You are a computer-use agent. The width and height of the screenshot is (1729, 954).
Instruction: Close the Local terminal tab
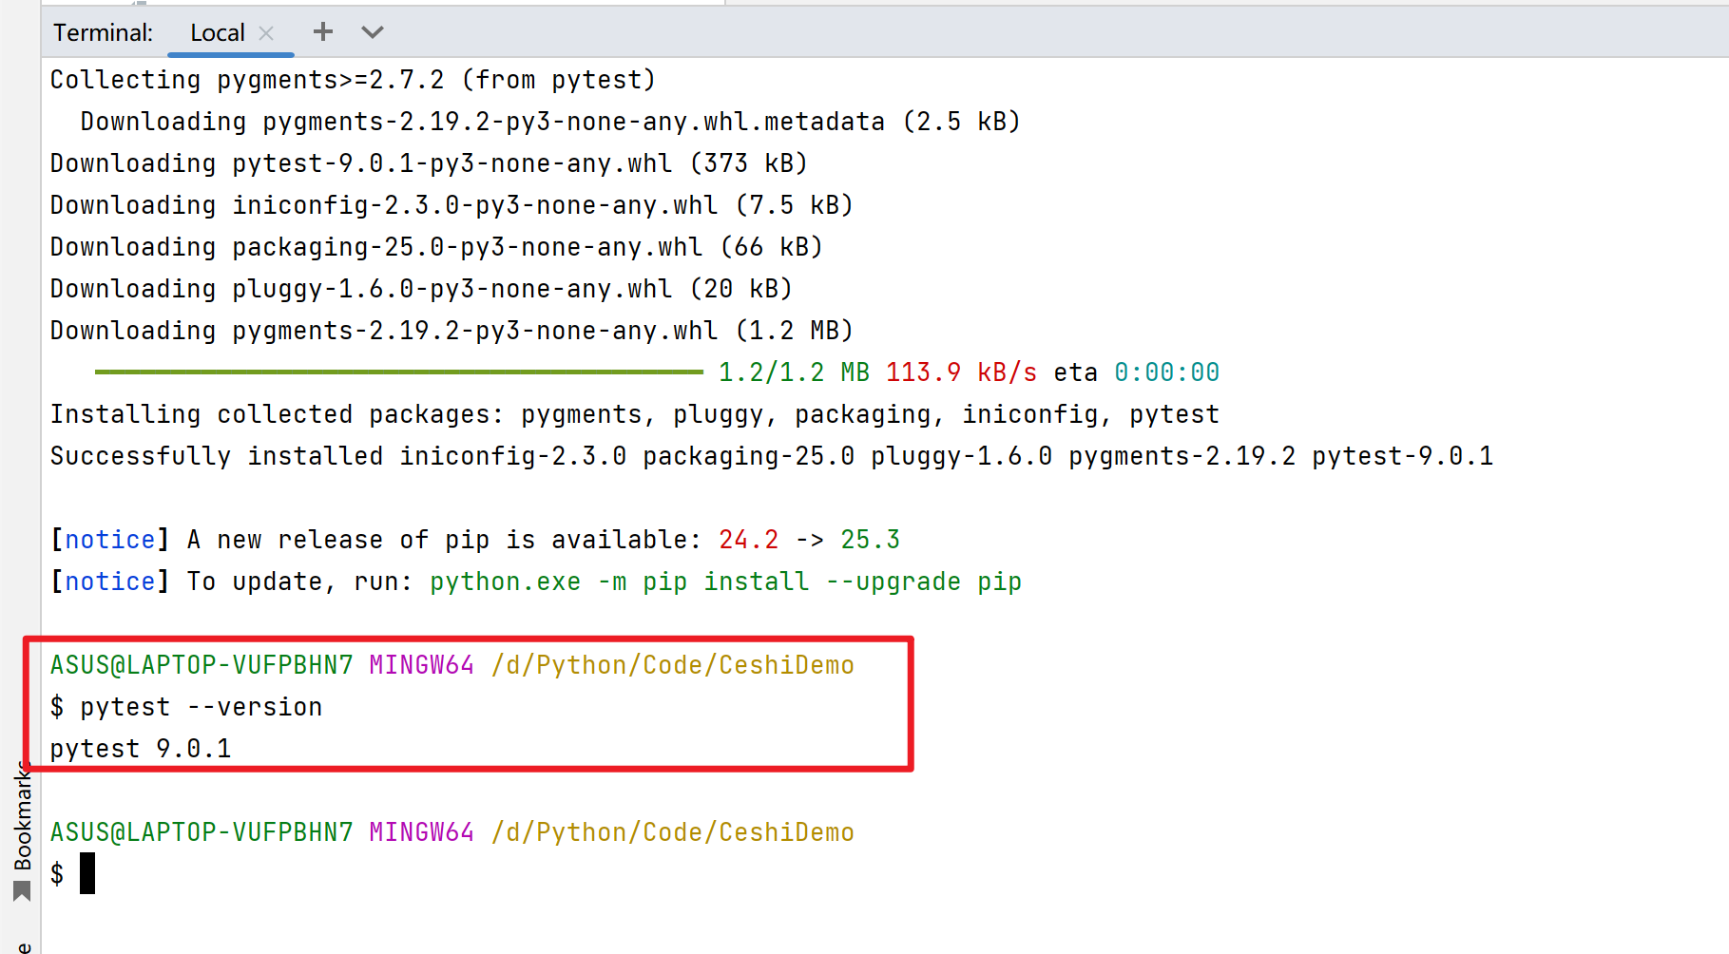click(x=266, y=33)
